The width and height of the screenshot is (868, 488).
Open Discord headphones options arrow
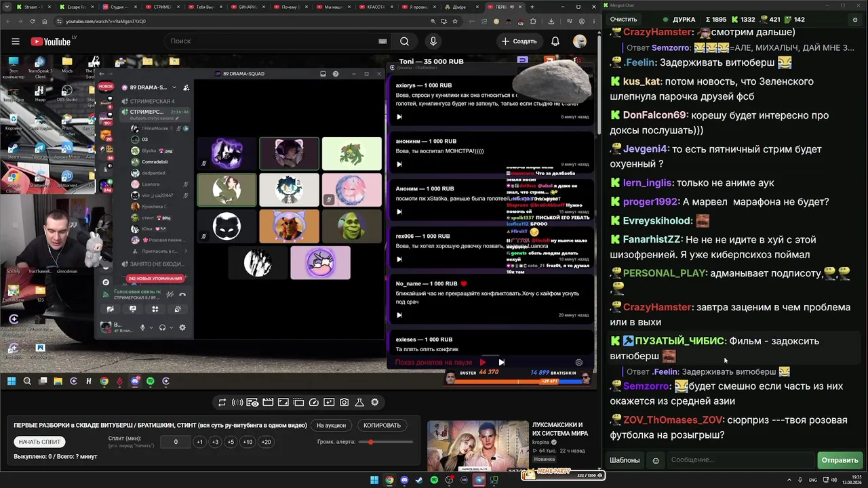click(x=170, y=327)
